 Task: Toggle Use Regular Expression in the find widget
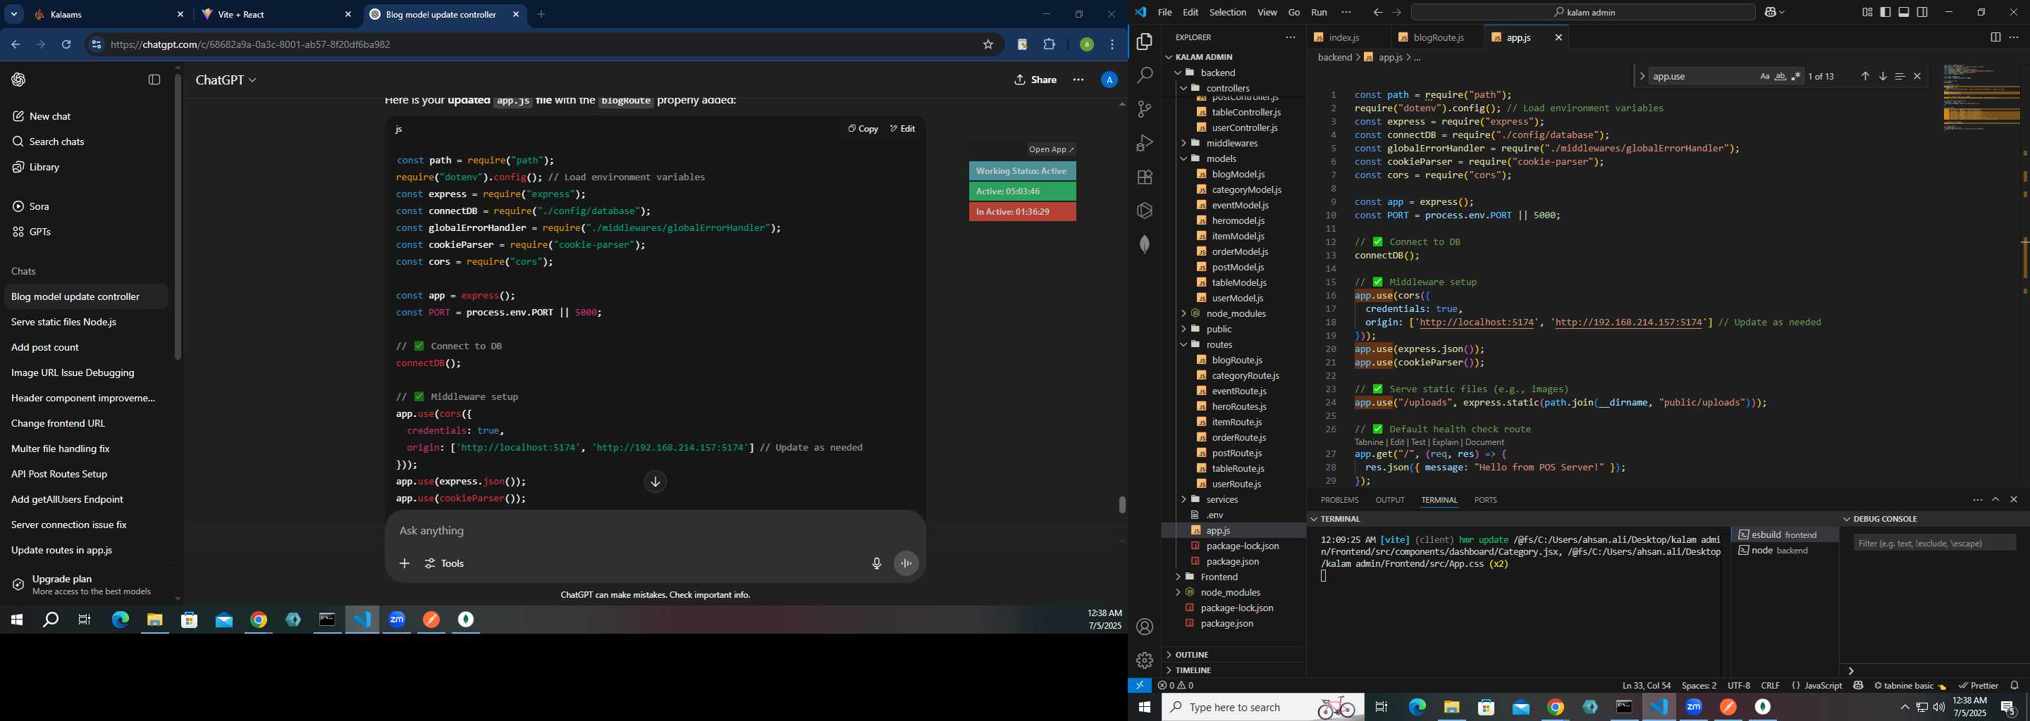click(1796, 76)
